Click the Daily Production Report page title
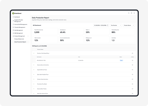The width and height of the screenshot is (148, 106). [40, 18]
